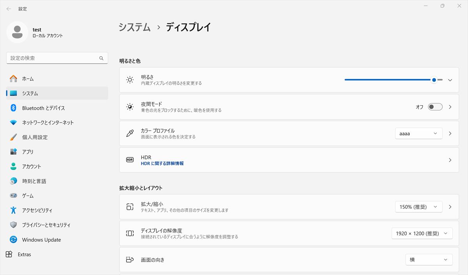Click the 設定の検索 search field
The width and height of the screenshot is (468, 275).
[x=57, y=58]
